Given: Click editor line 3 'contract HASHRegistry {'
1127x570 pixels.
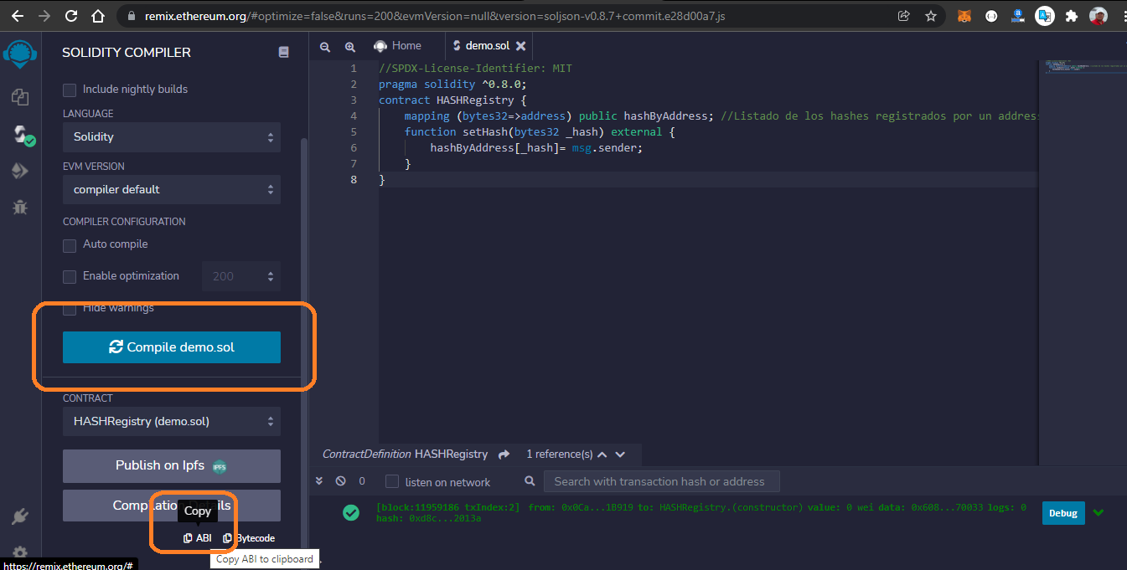Looking at the screenshot, I should pos(452,100).
